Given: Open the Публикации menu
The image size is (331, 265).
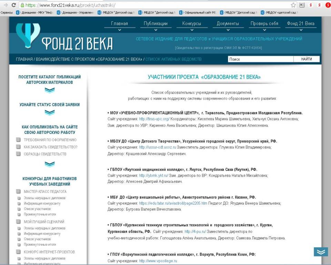Looking at the screenshot, I should point(156,23).
